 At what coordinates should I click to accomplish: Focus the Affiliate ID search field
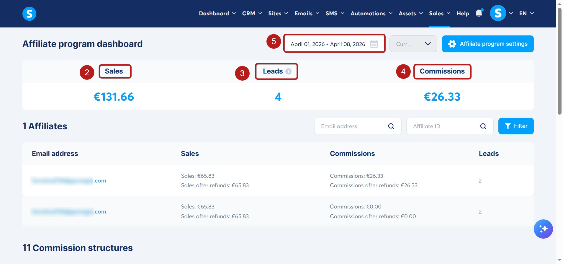[450, 126]
